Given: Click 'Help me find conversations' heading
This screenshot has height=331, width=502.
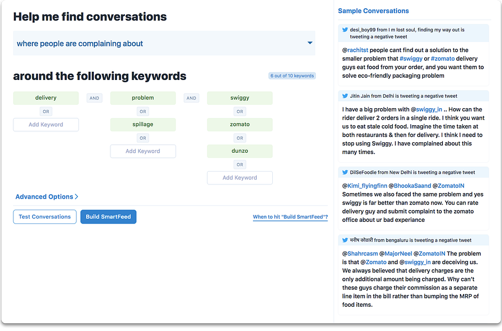Looking at the screenshot, I should coord(90,17).
